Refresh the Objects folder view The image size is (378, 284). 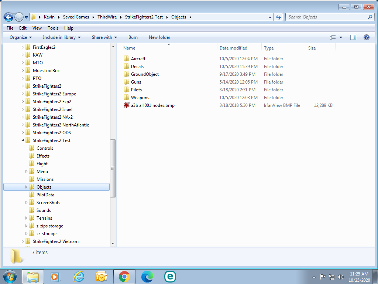(x=278, y=17)
